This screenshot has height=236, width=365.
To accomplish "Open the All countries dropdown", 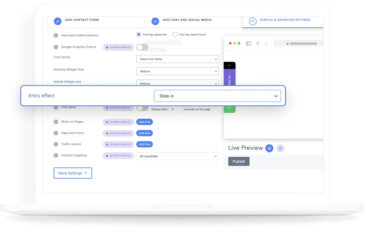I will [178, 156].
